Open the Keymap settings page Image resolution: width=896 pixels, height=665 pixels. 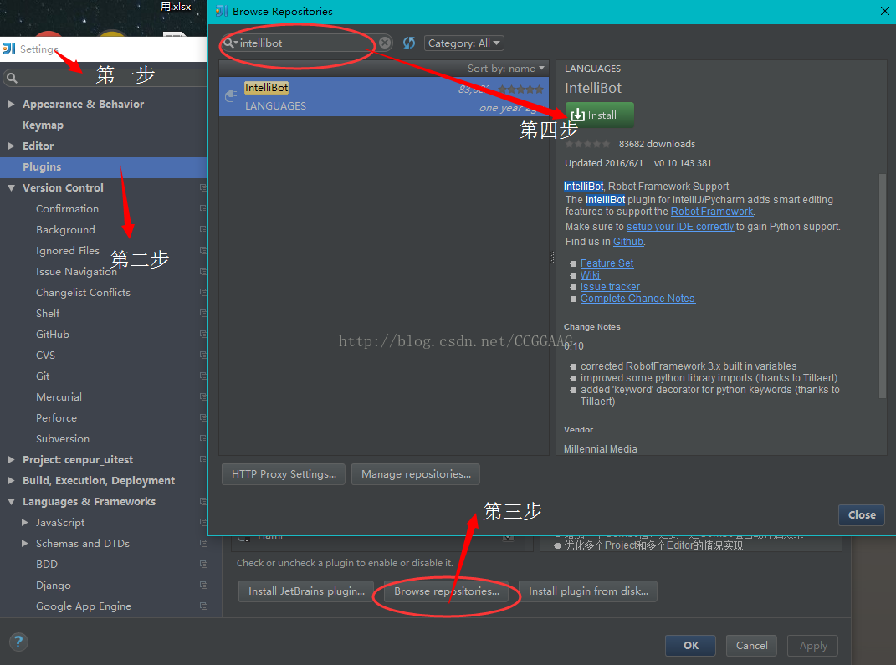point(43,125)
